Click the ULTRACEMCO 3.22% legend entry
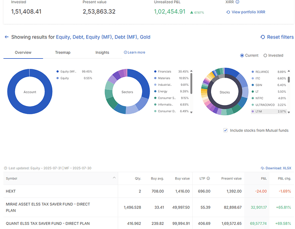Viewport: 295px width, 229px height. click(269, 105)
